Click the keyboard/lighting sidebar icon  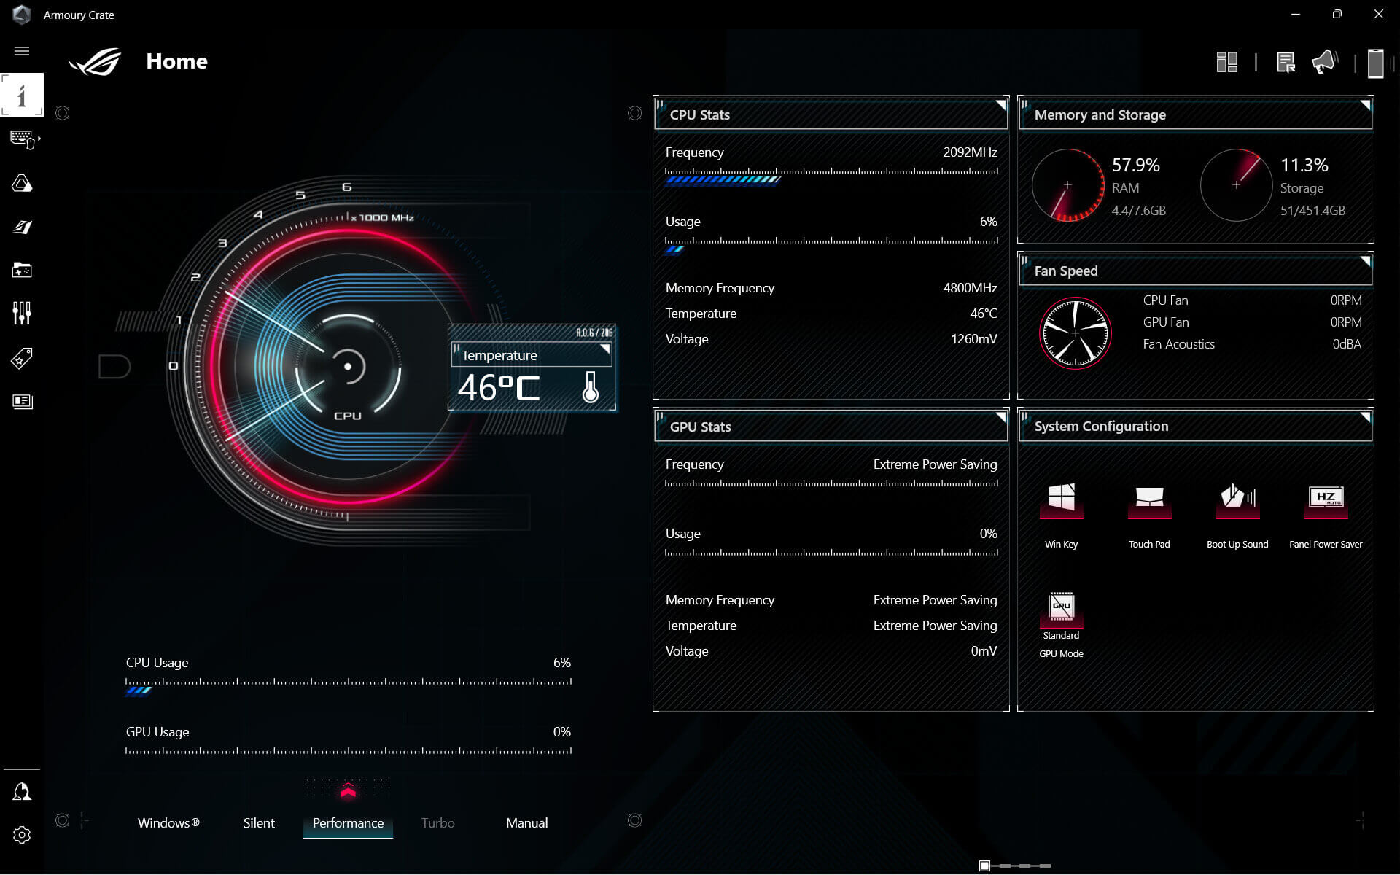click(x=21, y=139)
